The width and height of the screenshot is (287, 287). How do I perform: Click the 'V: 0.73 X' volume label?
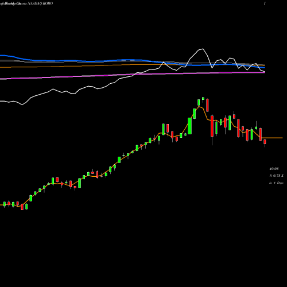276,176
